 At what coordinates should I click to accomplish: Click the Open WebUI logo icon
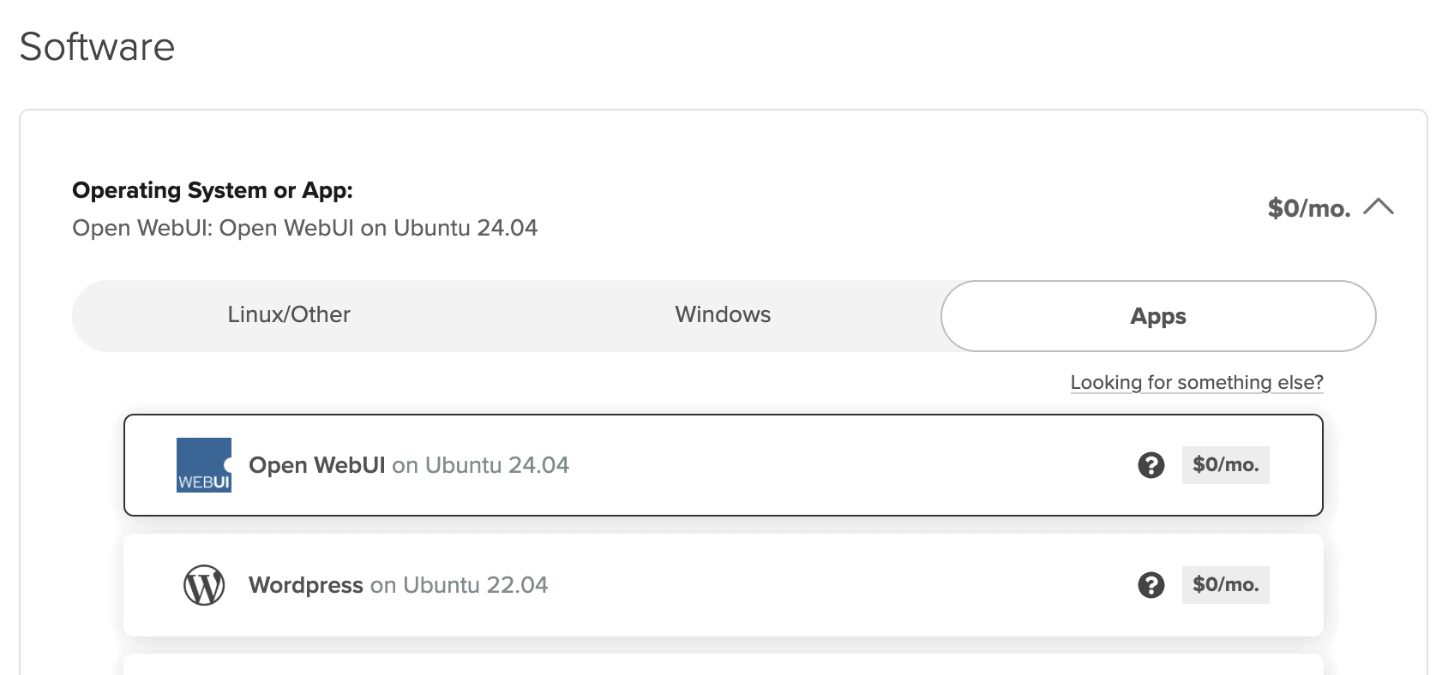204,465
